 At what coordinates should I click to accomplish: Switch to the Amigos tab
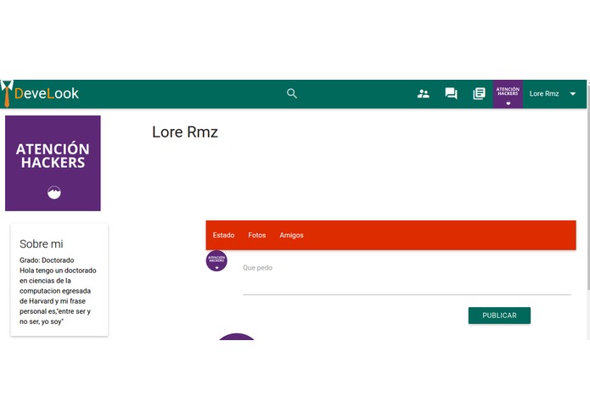click(292, 235)
